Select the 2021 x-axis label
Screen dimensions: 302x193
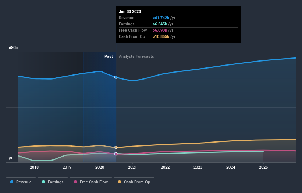click(x=132, y=167)
